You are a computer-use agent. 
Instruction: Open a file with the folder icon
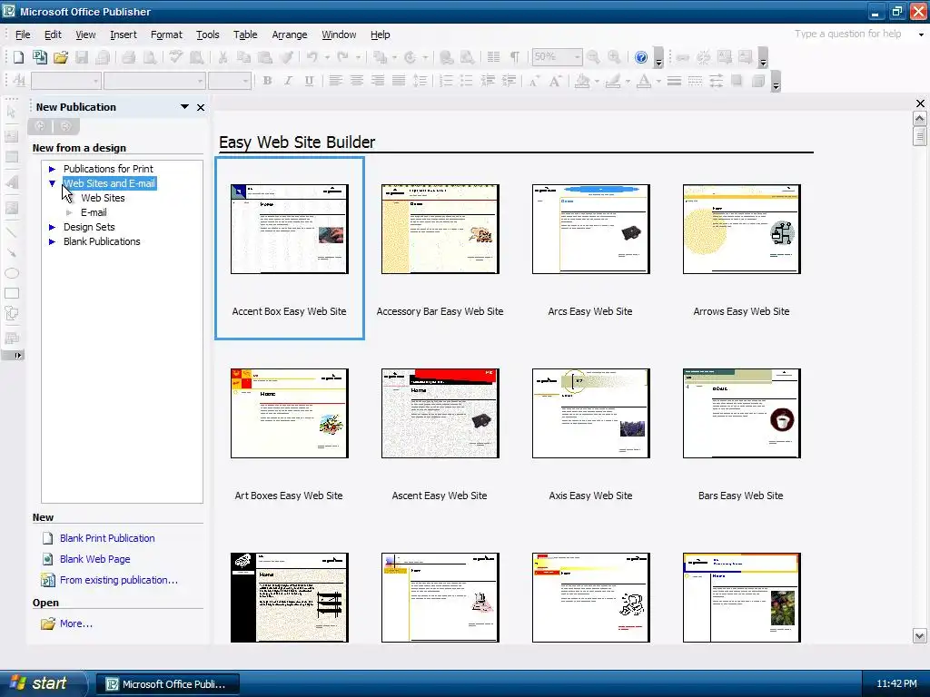point(61,57)
